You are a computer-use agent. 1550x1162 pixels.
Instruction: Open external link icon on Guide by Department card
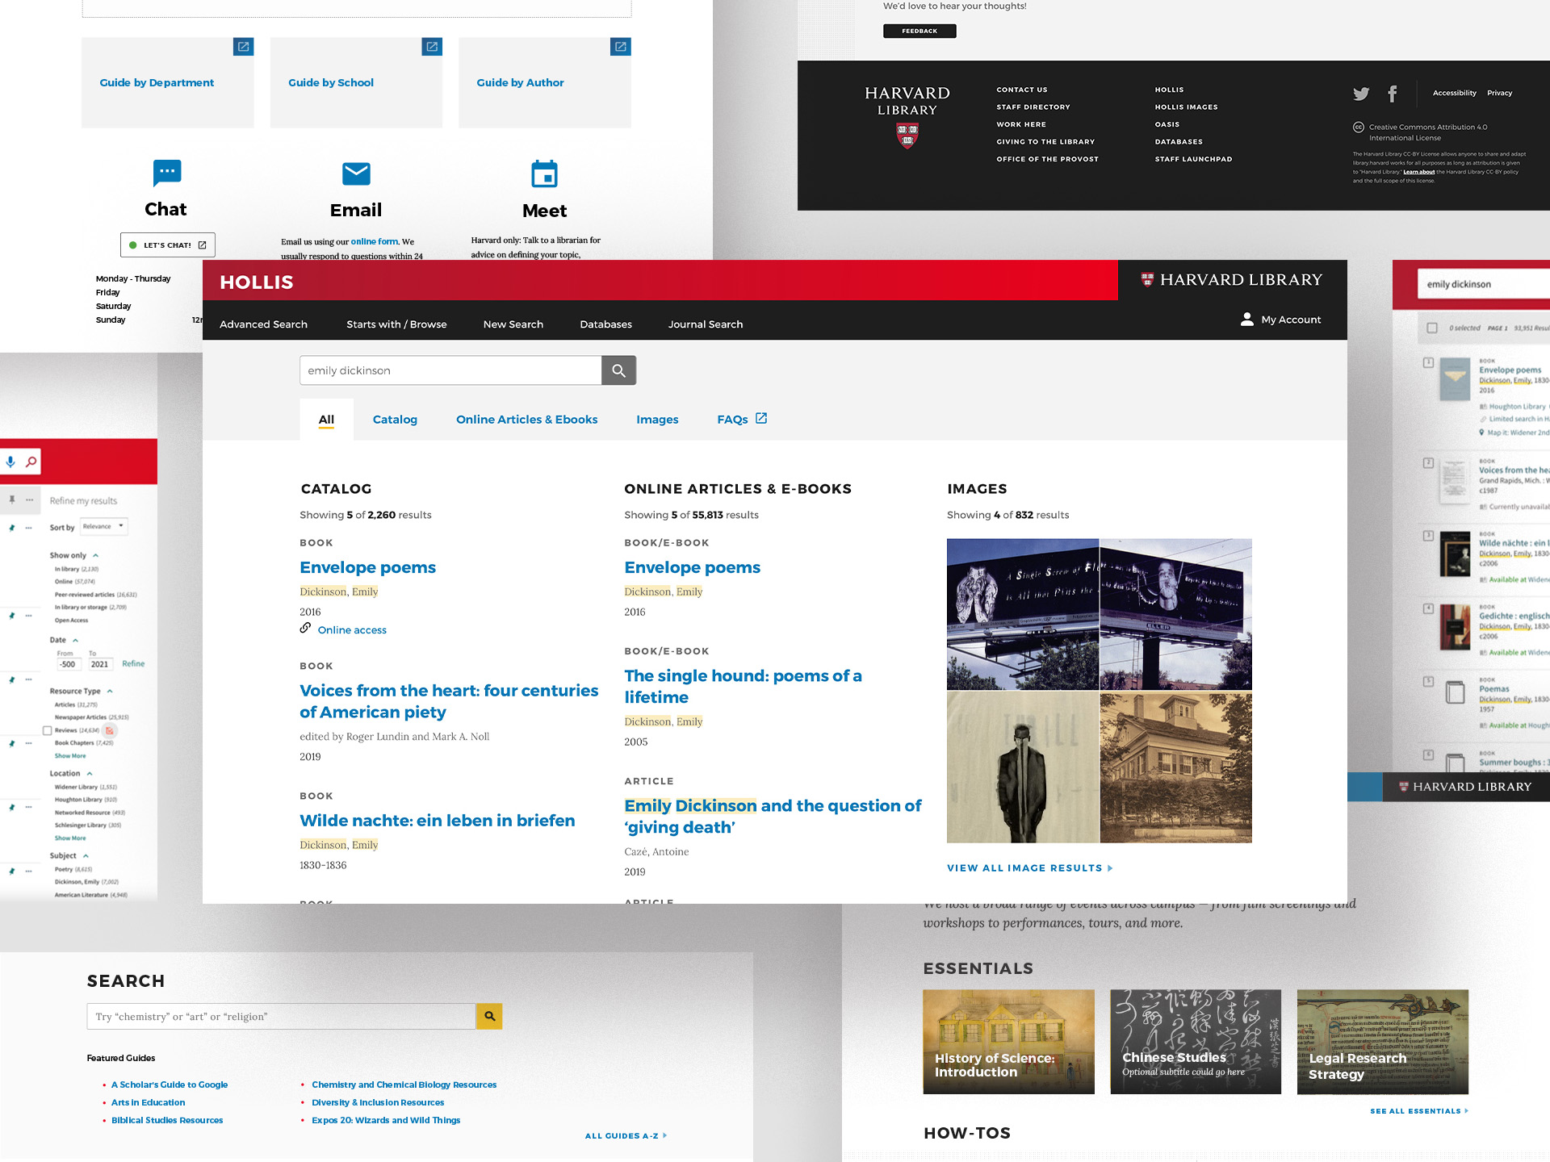coord(243,47)
